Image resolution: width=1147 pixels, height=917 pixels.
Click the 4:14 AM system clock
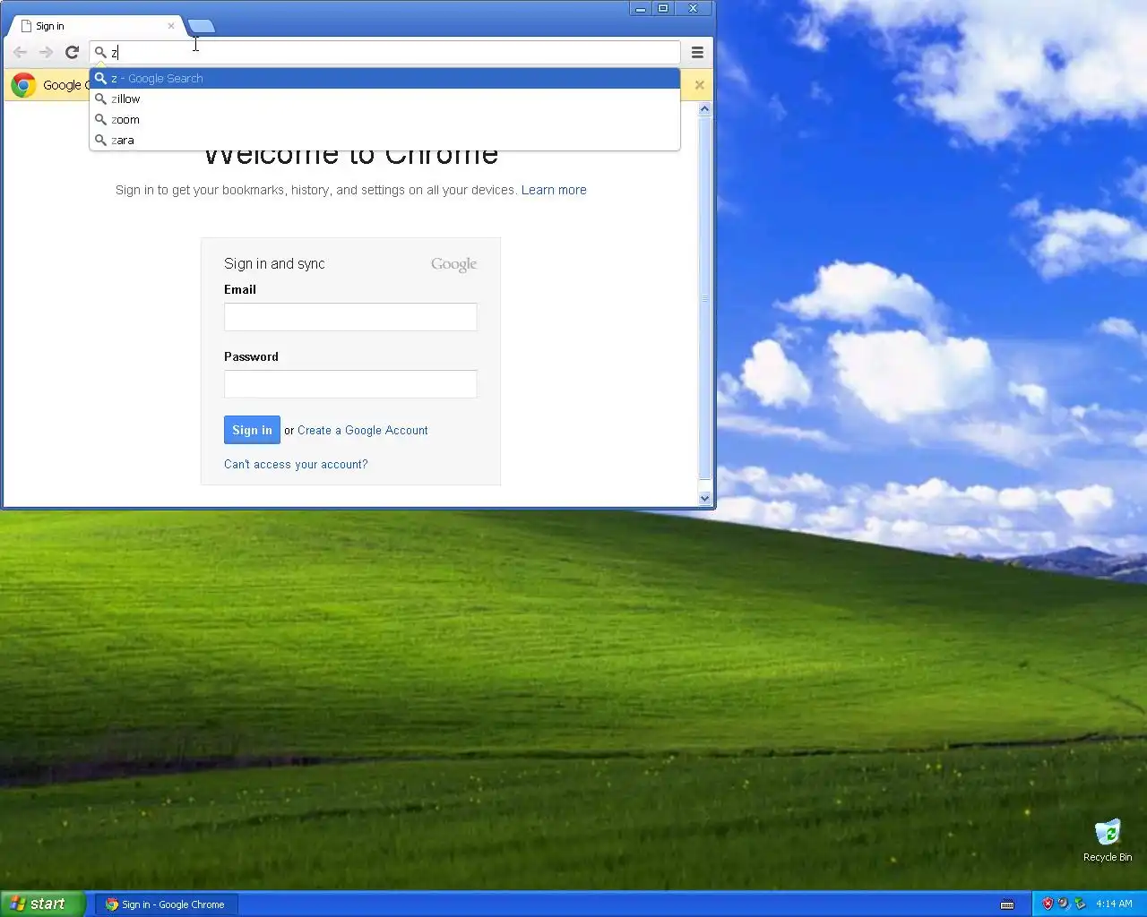coord(1114,904)
